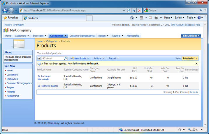Open the Products view selector dropdown
Image resolution: width=209 pixels, height=134 pixels.
point(190,59)
